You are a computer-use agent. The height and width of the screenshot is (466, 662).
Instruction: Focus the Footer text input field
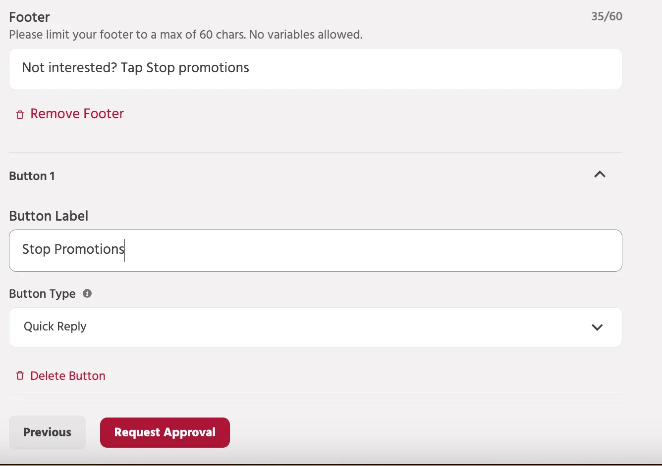[x=316, y=69]
